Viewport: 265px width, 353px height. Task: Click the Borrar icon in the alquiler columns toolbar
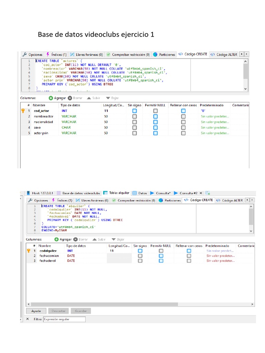point(76,239)
